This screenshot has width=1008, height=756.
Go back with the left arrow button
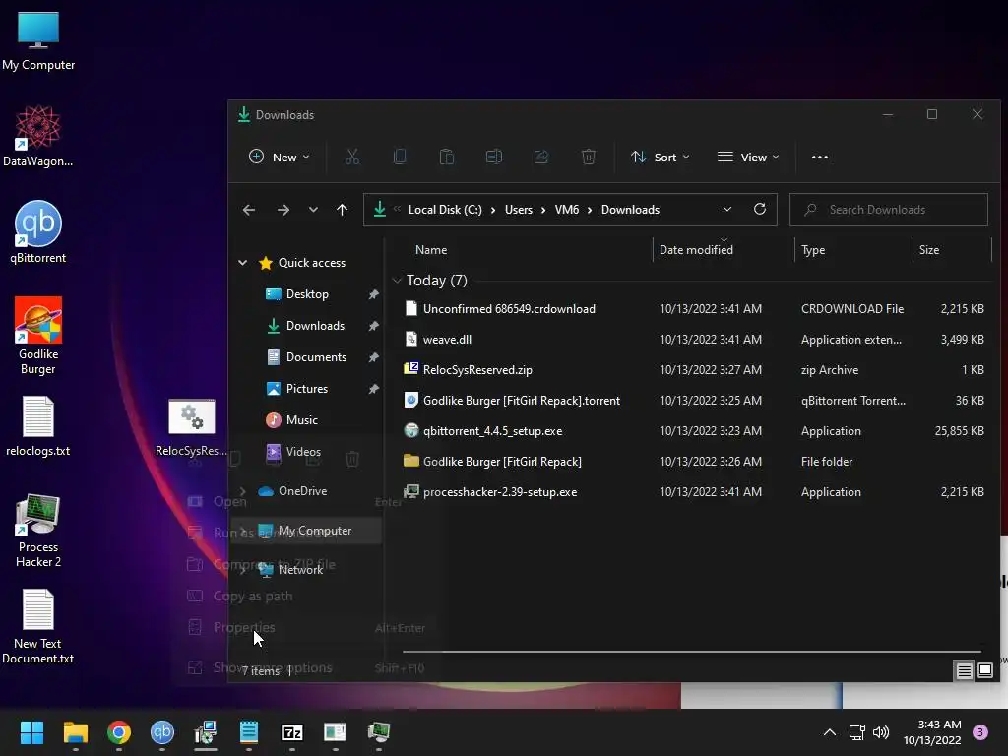point(249,210)
